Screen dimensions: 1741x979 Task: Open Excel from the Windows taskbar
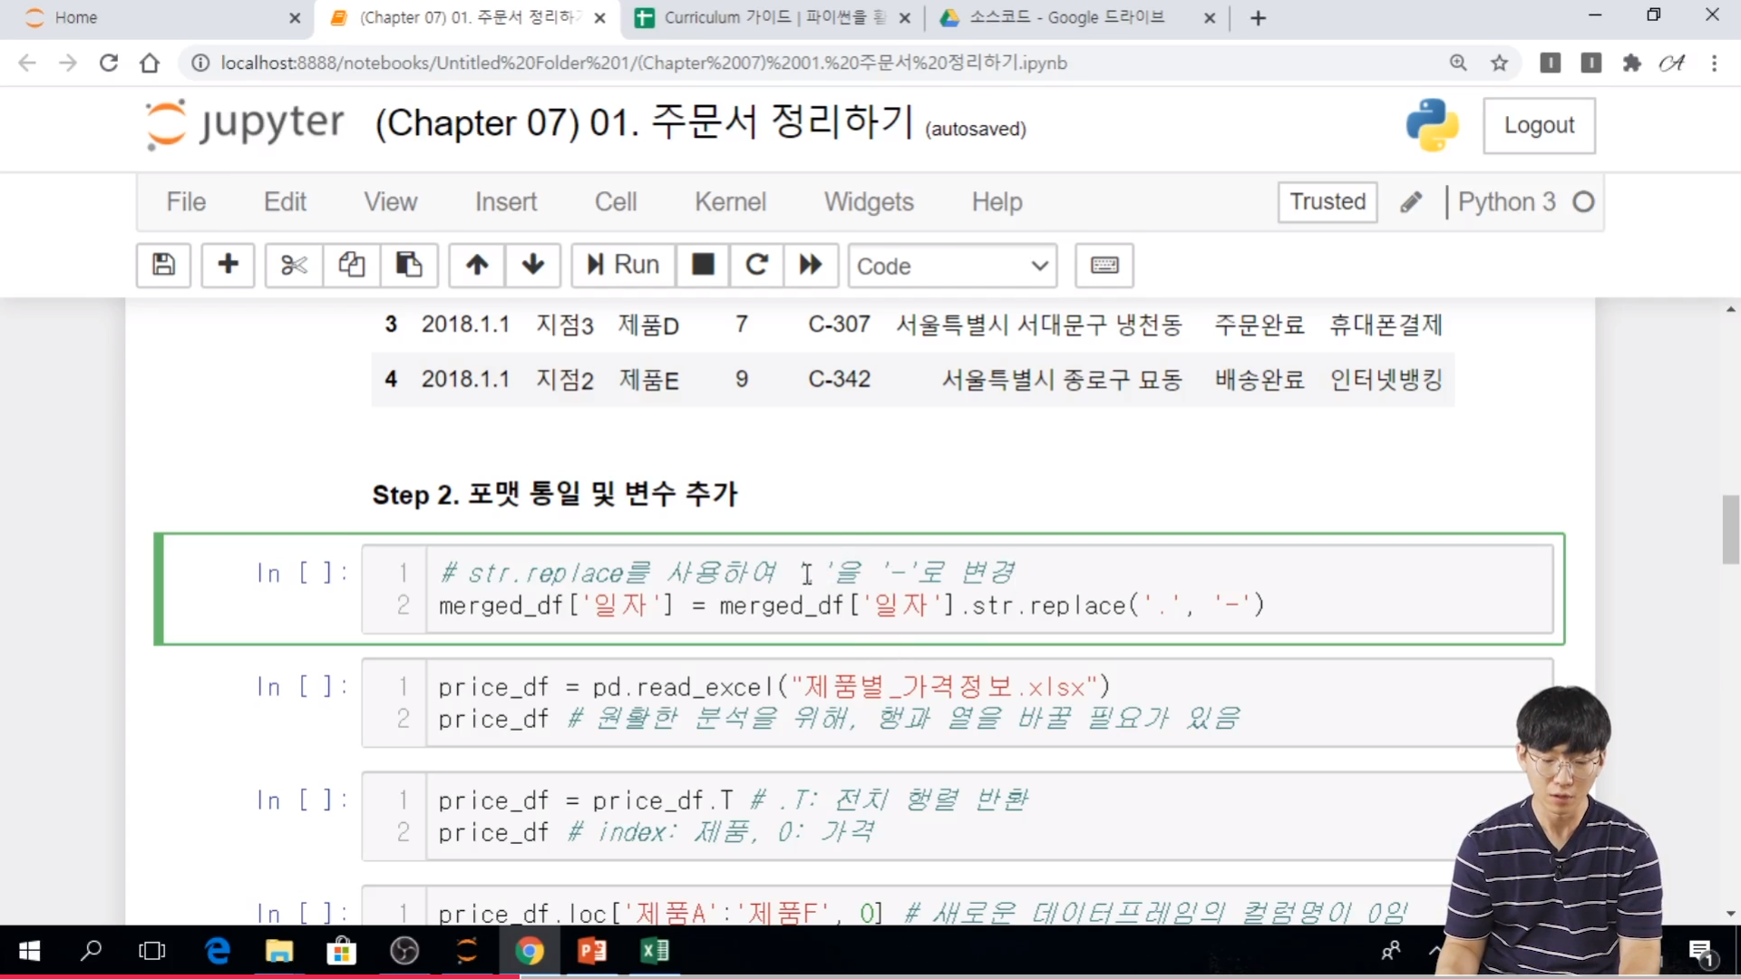pyautogui.click(x=654, y=951)
